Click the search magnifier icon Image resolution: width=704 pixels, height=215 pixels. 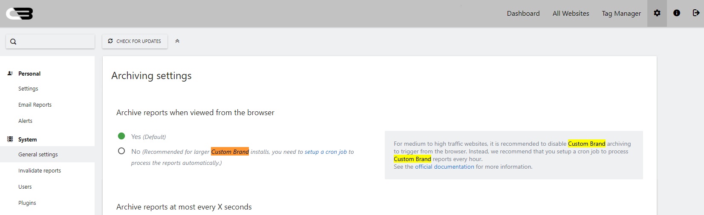[13, 42]
